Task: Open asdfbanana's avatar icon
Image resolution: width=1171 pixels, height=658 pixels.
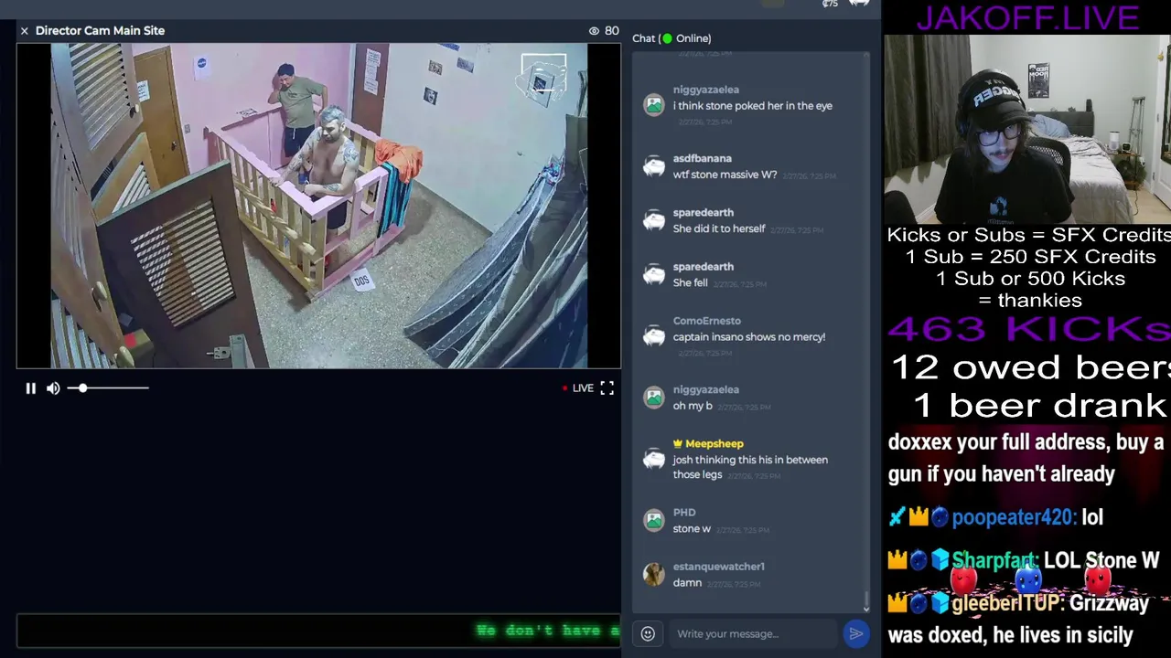Action: (x=653, y=166)
